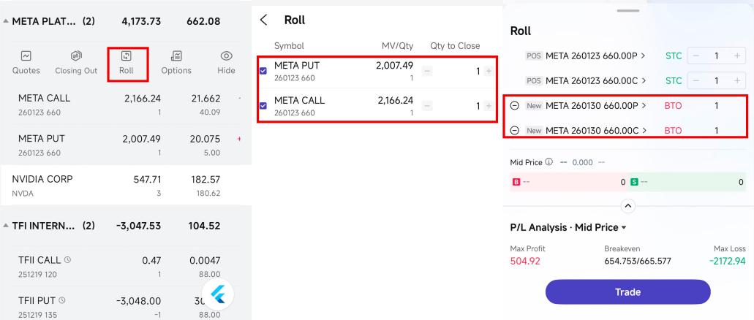The height and width of the screenshot is (320, 754).
Task: Hide the META position group
Action: [227, 61]
